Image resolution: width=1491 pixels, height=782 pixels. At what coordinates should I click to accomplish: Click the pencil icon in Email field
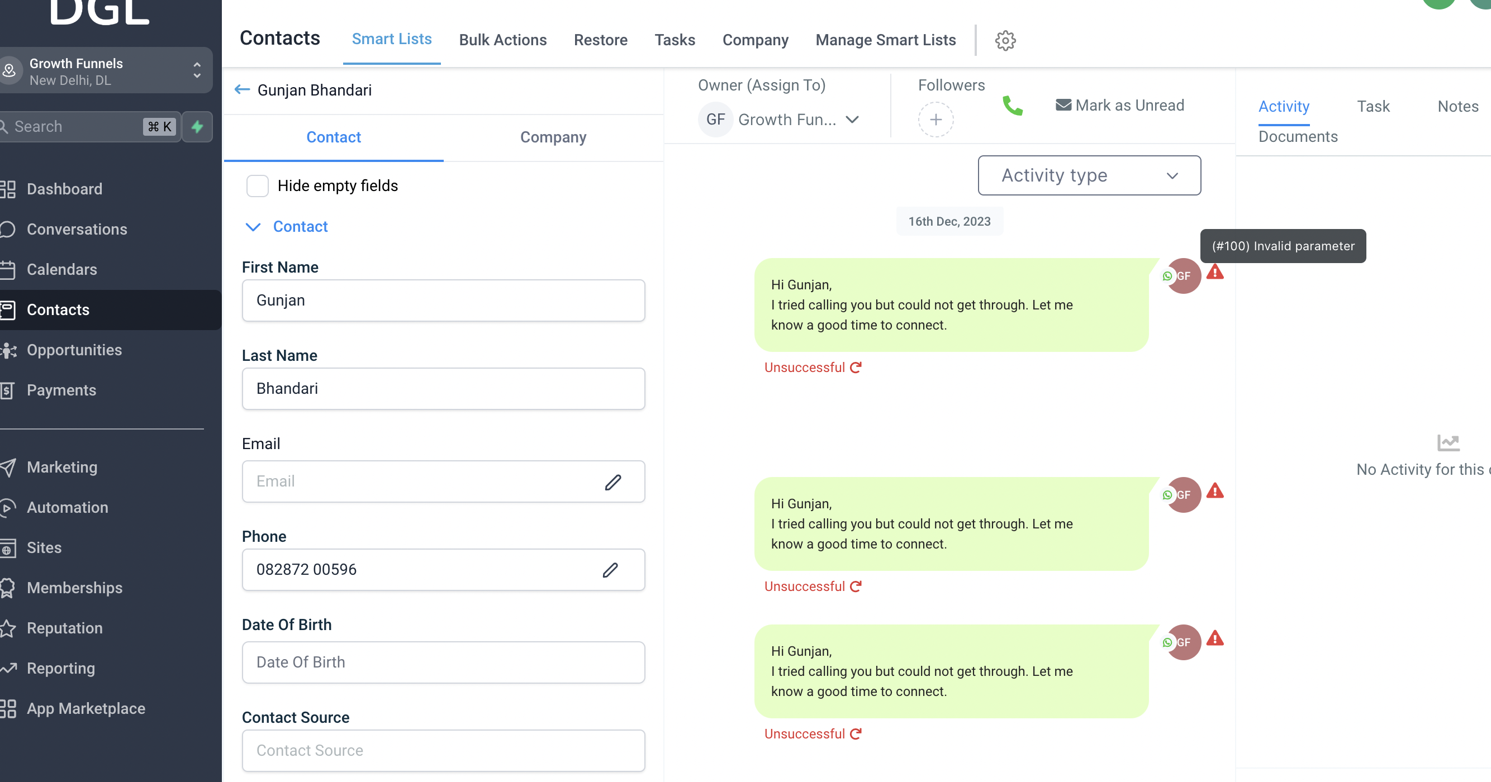click(x=613, y=482)
